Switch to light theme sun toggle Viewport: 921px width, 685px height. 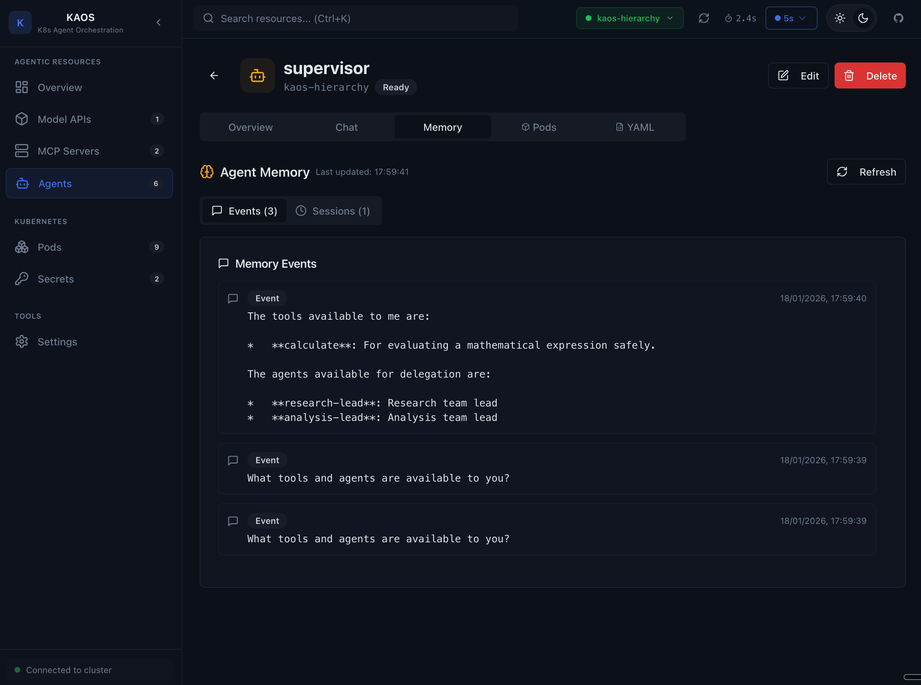point(840,18)
